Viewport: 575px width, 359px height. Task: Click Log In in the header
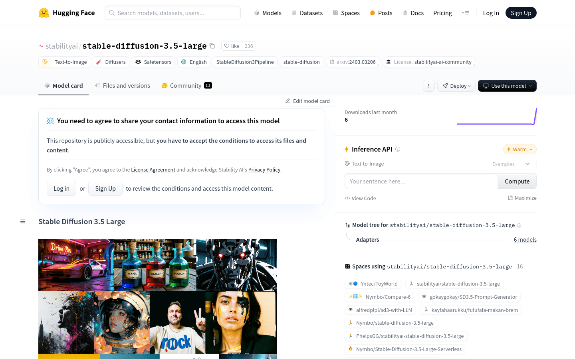point(491,13)
